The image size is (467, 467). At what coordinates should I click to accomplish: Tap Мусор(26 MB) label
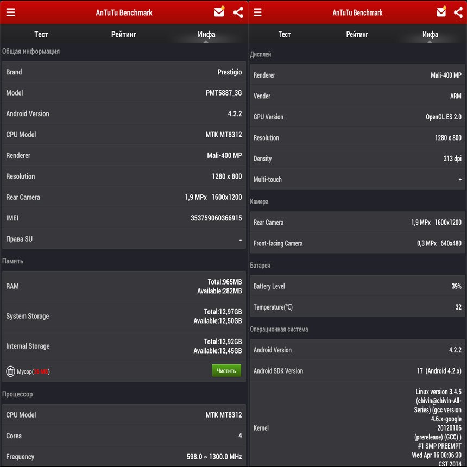point(33,371)
